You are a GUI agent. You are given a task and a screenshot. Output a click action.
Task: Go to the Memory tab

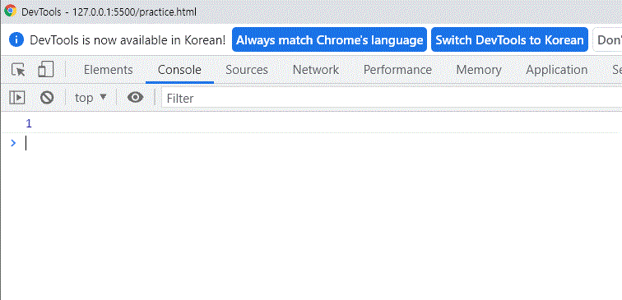[x=479, y=70]
